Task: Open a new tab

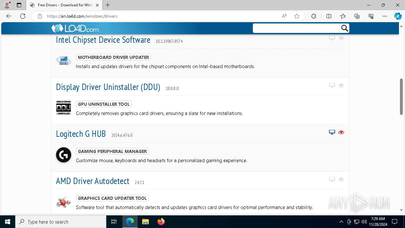Action: pos(108,5)
